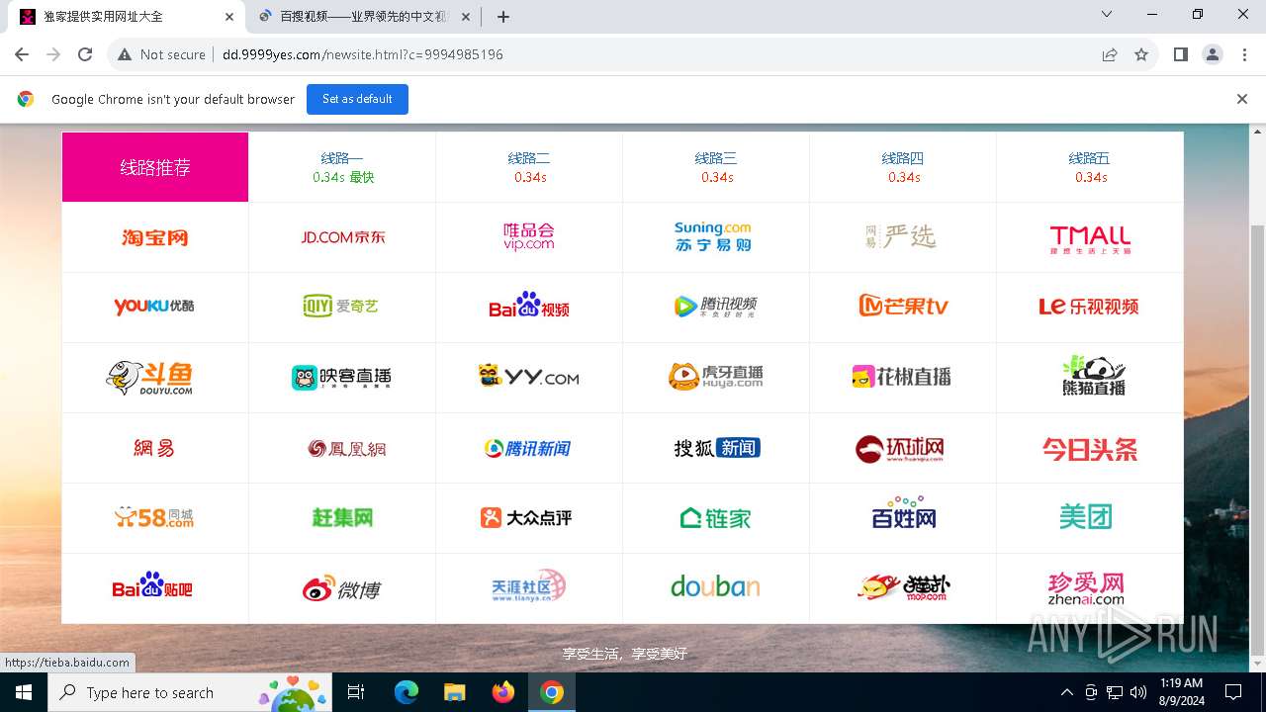
Task: Open the TMALL logo link
Action: (1090, 238)
